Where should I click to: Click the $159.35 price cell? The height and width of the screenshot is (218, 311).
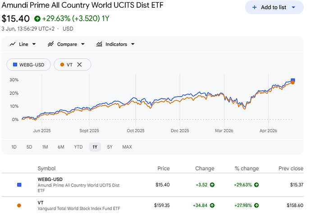click(x=162, y=205)
